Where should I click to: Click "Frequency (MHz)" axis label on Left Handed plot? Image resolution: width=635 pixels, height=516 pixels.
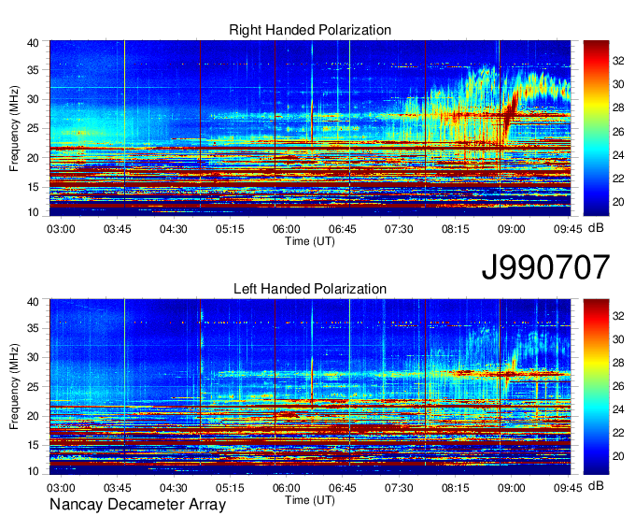(14, 387)
